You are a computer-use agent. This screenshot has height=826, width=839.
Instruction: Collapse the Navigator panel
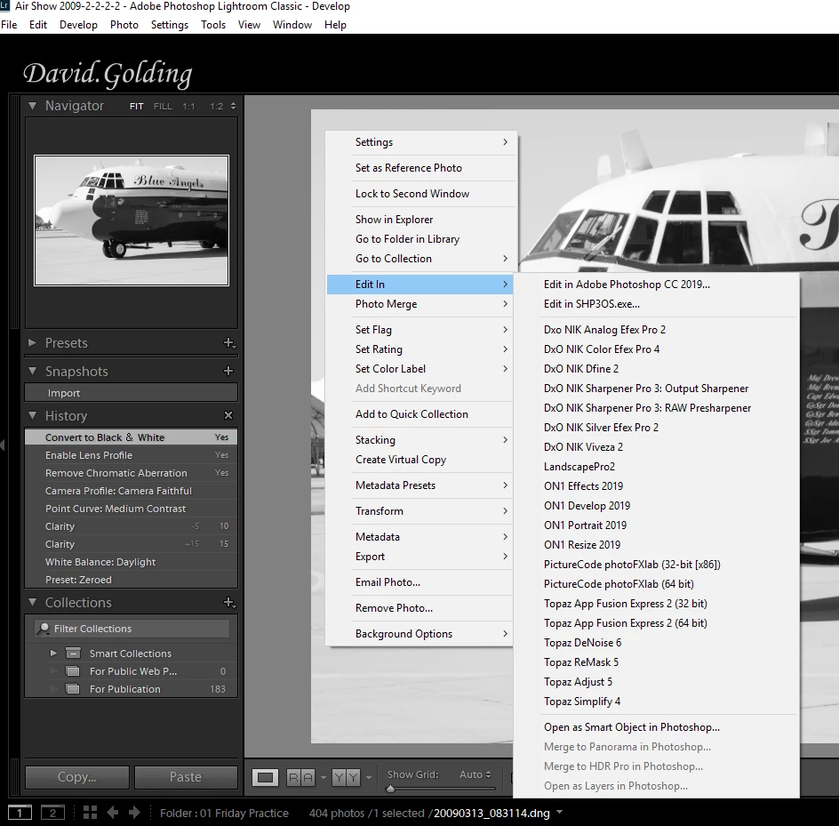[x=33, y=106]
